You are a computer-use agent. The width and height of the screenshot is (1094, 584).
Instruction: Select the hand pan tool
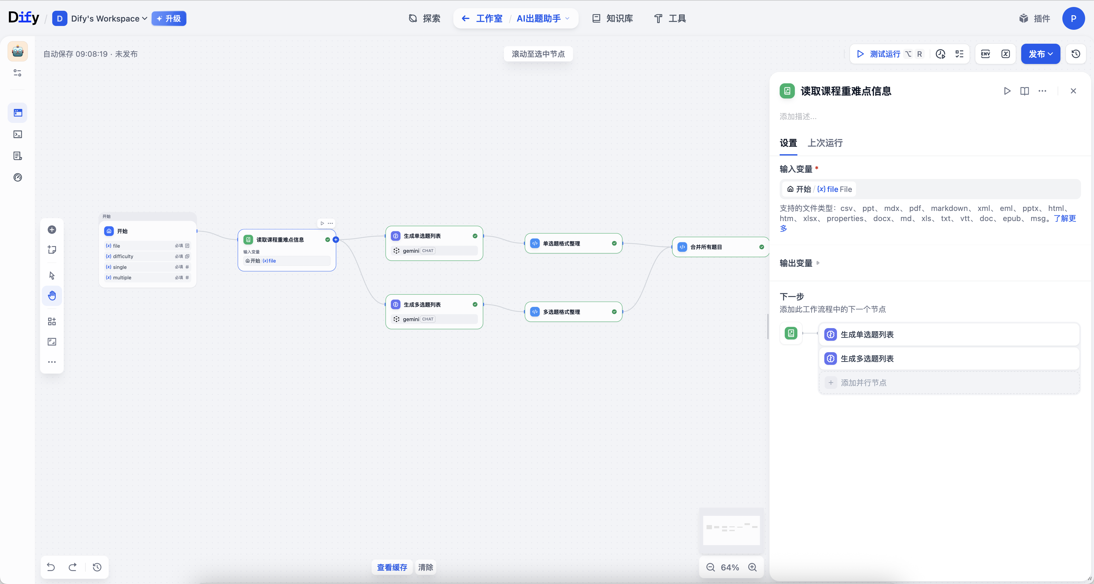tap(52, 295)
